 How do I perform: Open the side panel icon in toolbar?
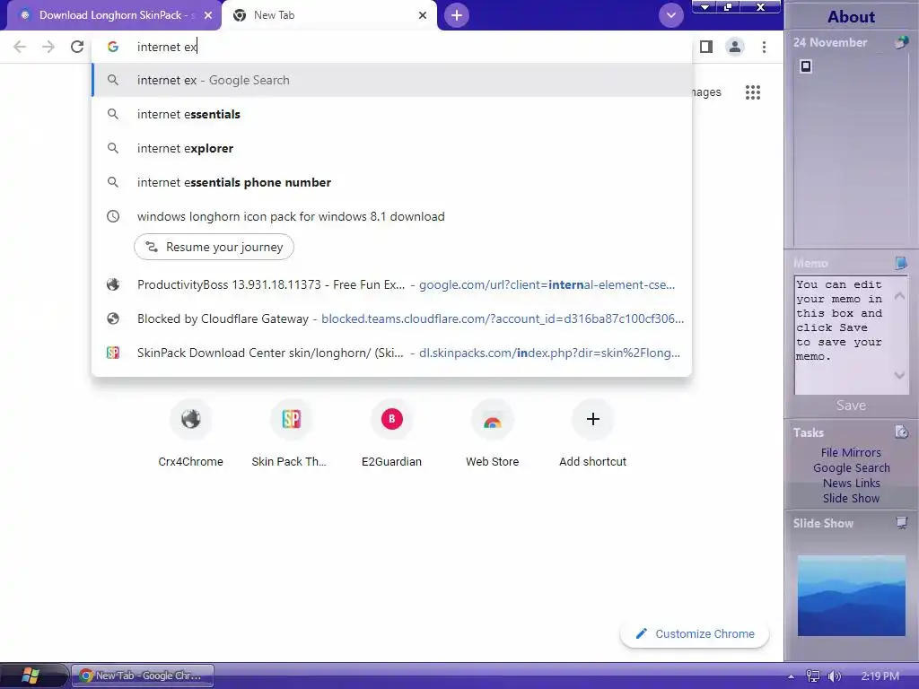point(706,47)
